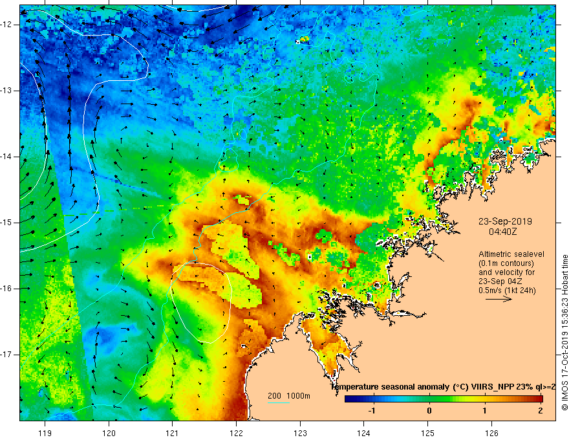Click the latitude label -17
This screenshot has width=569, height=440.
click(x=7, y=355)
